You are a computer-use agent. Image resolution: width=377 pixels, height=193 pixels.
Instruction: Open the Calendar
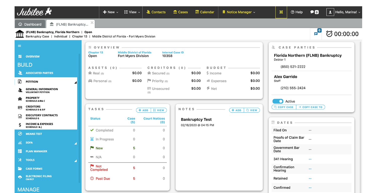point(205,12)
